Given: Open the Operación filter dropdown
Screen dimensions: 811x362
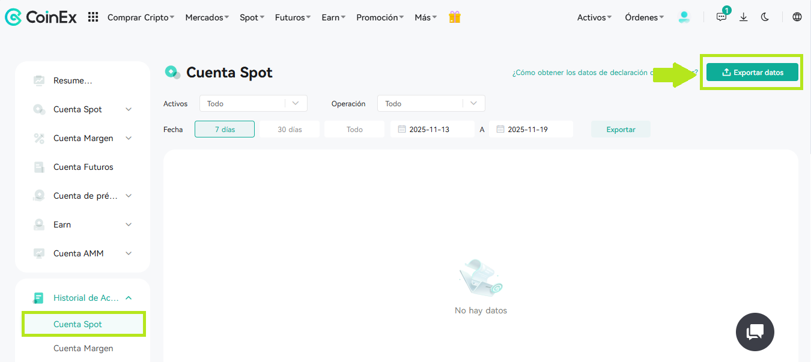Looking at the screenshot, I should point(431,103).
